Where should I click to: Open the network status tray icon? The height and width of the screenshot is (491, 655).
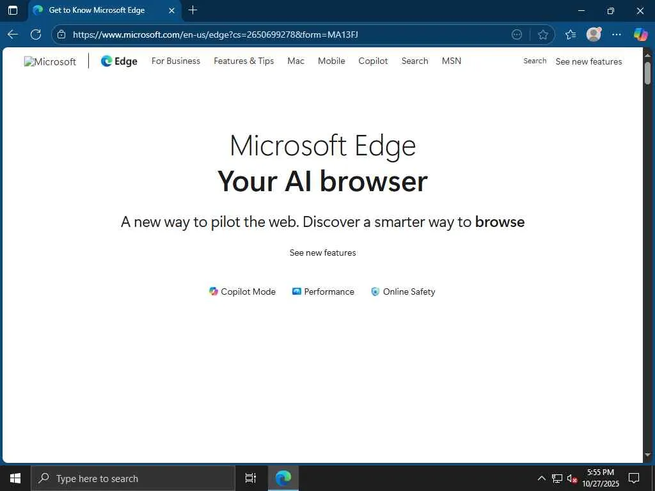coord(557,478)
